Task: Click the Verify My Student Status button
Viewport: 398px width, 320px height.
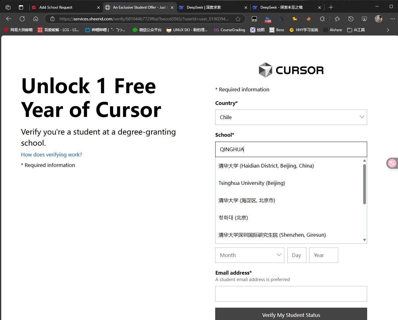Action: [291, 314]
